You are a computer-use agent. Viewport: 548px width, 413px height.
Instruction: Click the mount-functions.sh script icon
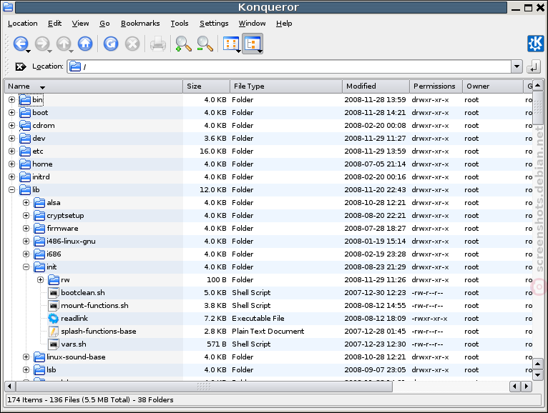(54, 306)
